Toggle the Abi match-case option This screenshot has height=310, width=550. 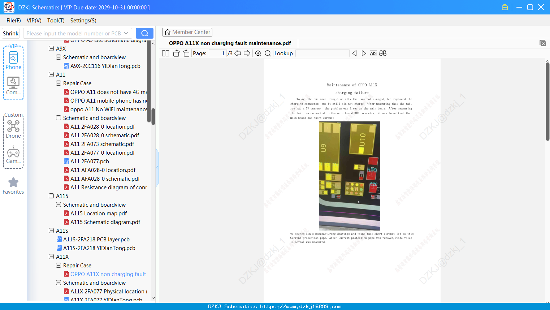tap(373, 53)
